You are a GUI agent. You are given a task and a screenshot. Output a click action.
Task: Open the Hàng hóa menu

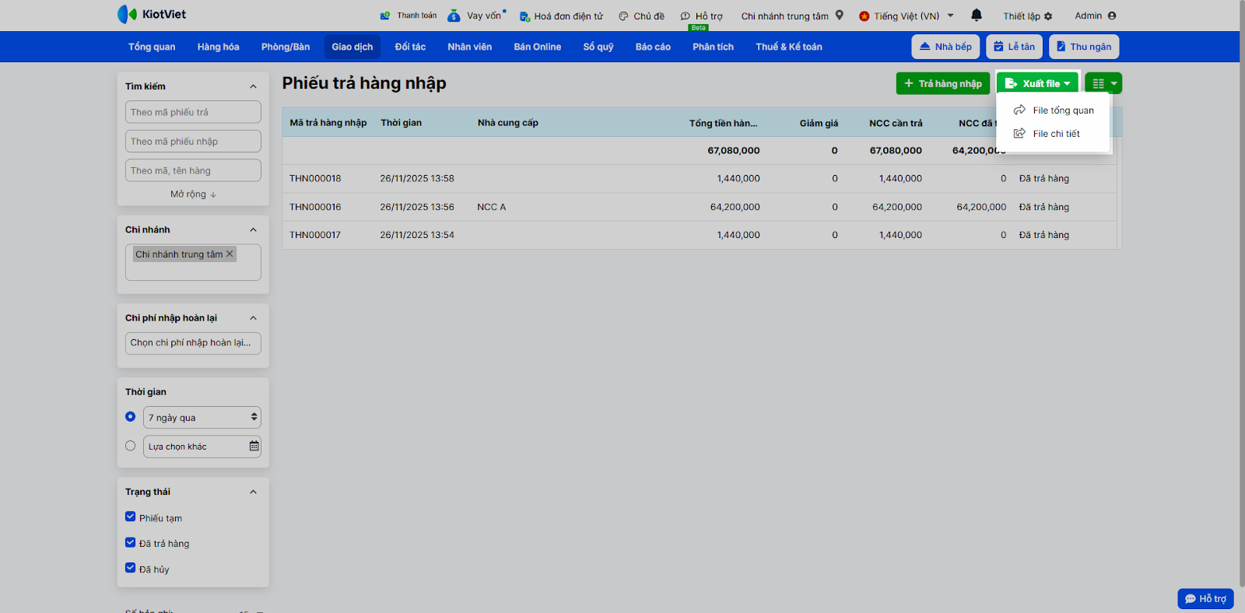[x=218, y=47]
